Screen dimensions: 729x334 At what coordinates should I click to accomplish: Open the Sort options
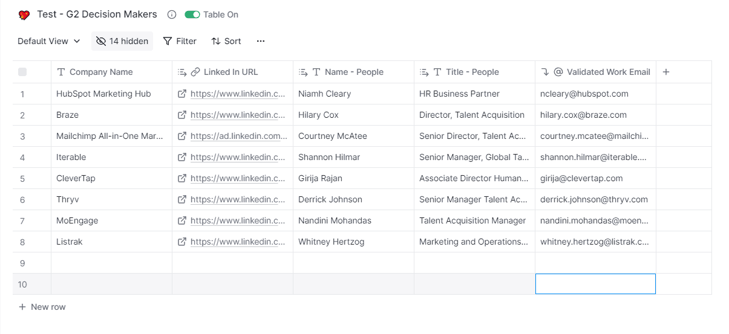pyautogui.click(x=226, y=41)
